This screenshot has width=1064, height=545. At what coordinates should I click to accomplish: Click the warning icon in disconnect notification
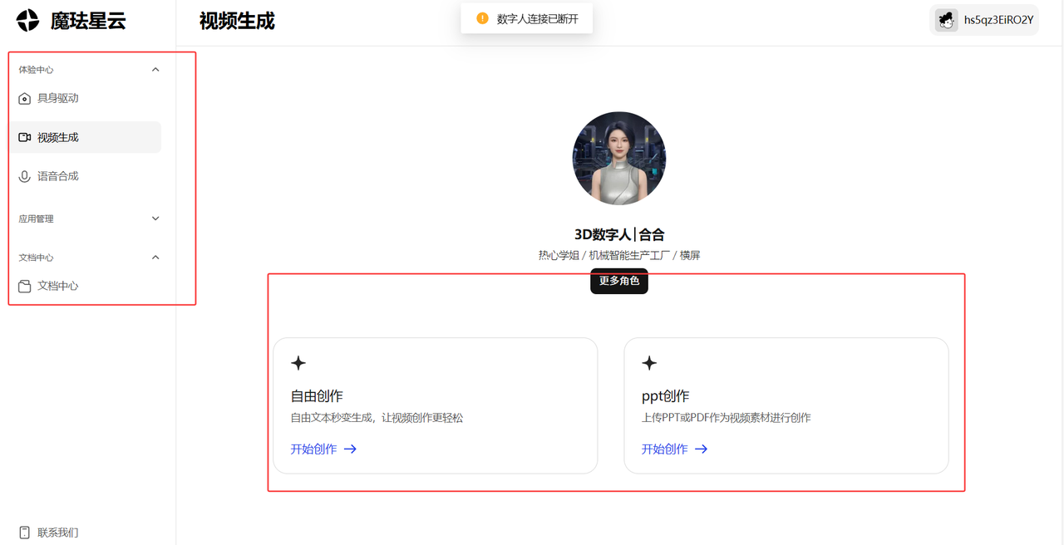(x=482, y=18)
